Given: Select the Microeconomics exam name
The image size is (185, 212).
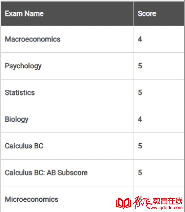Looking at the screenshot, I should pos(32,199).
